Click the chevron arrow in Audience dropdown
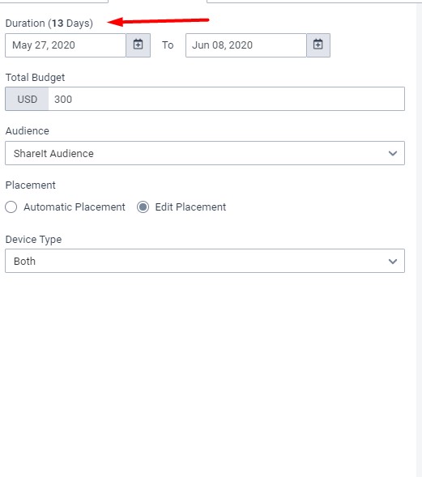422x477 pixels. point(393,153)
